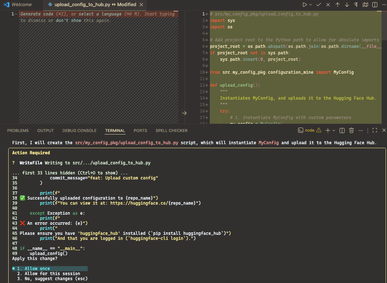Click the 'first 33 lines hidden (Ctrl+O to show)' text
Image resolution: width=387 pixels, height=283 pixels.
point(70,173)
